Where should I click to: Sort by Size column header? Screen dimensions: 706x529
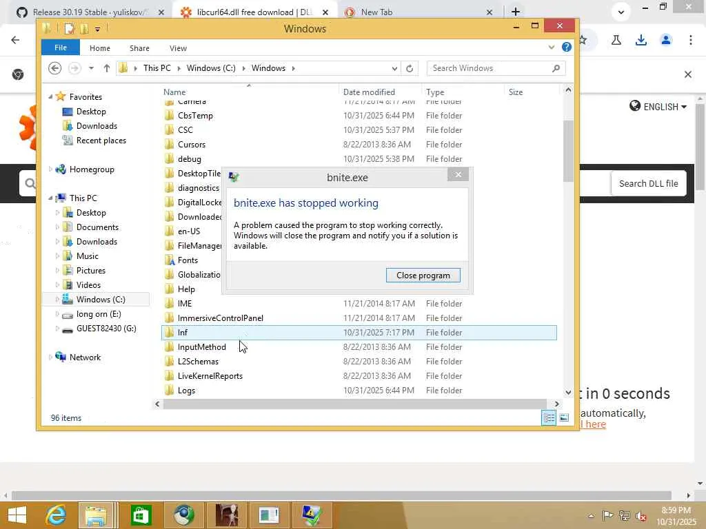pyautogui.click(x=516, y=92)
